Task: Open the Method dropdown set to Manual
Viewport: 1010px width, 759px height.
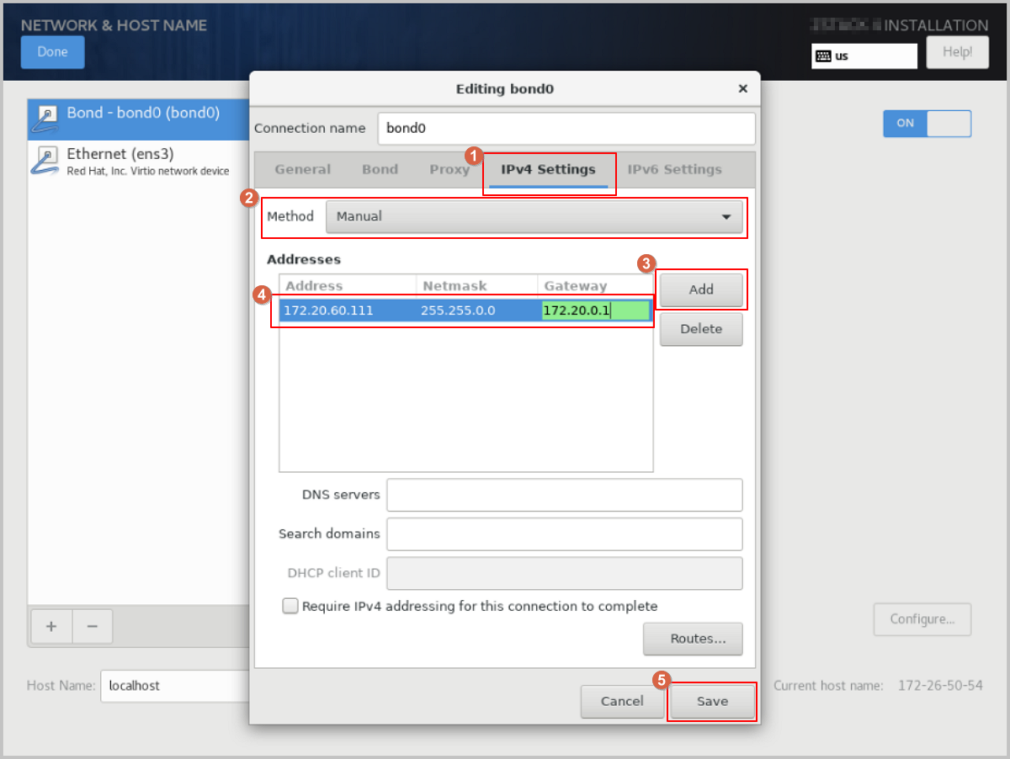Action: point(534,216)
